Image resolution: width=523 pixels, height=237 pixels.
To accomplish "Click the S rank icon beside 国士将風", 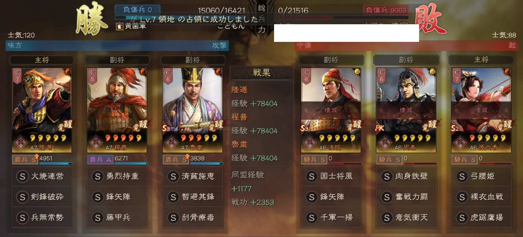I will pos(312,176).
